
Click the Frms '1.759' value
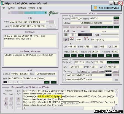click(88, 47)
